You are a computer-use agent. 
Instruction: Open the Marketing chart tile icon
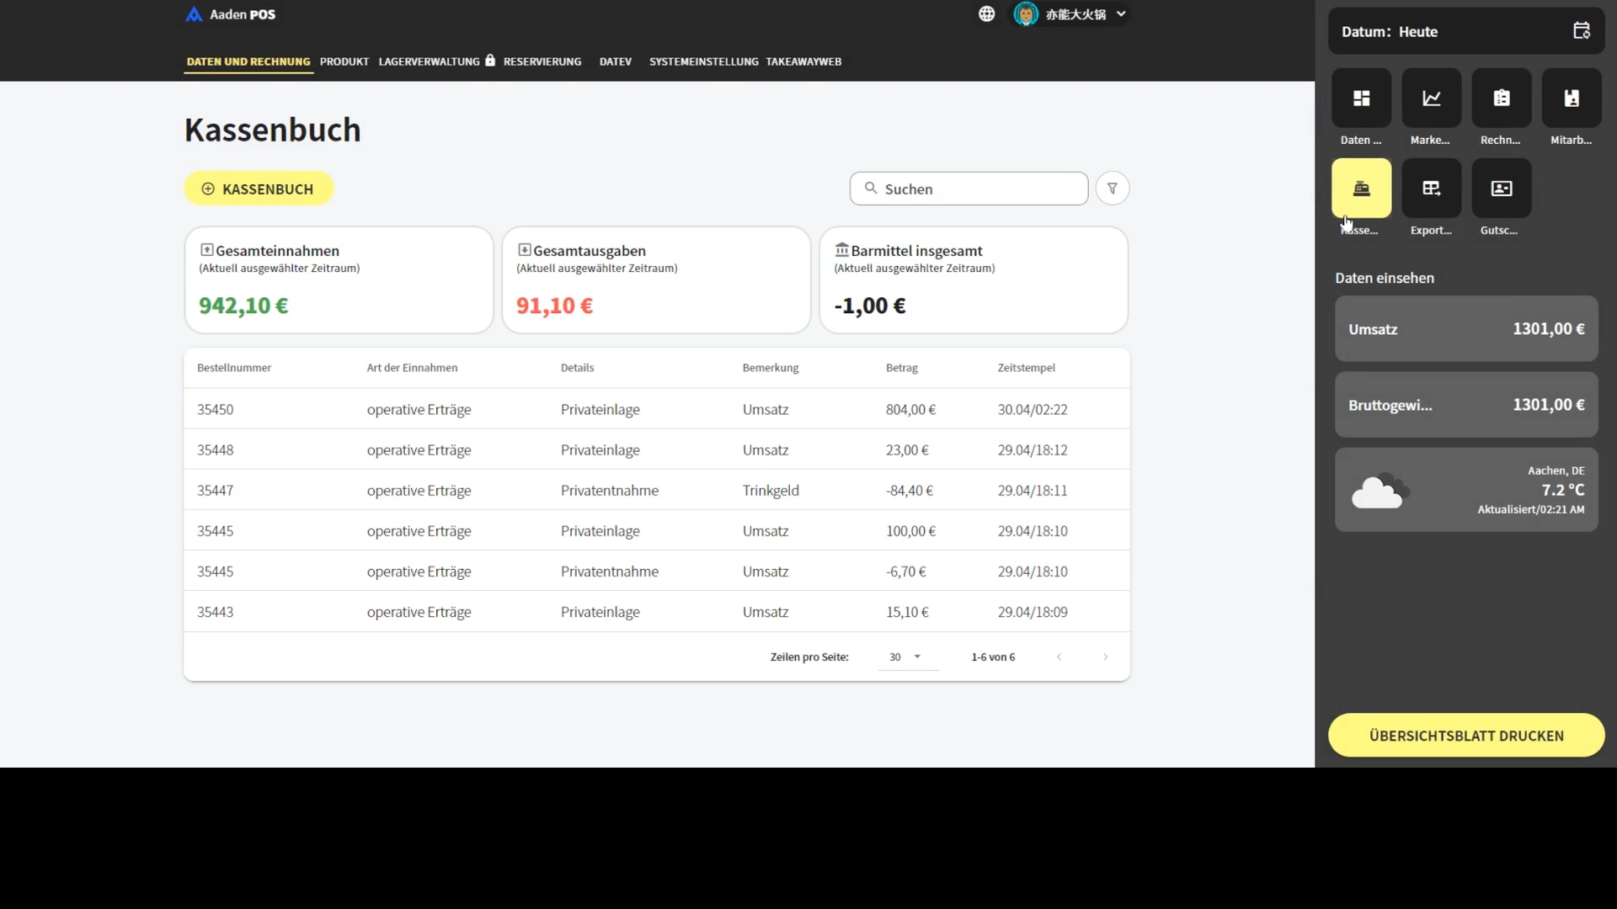1431,98
